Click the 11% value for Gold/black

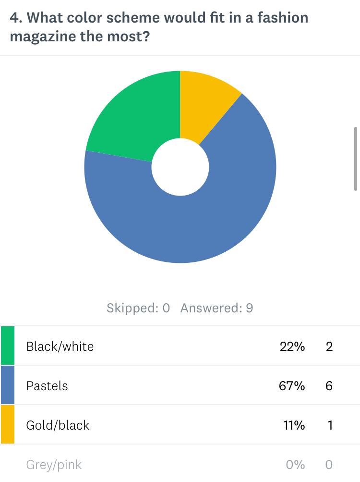point(293,425)
